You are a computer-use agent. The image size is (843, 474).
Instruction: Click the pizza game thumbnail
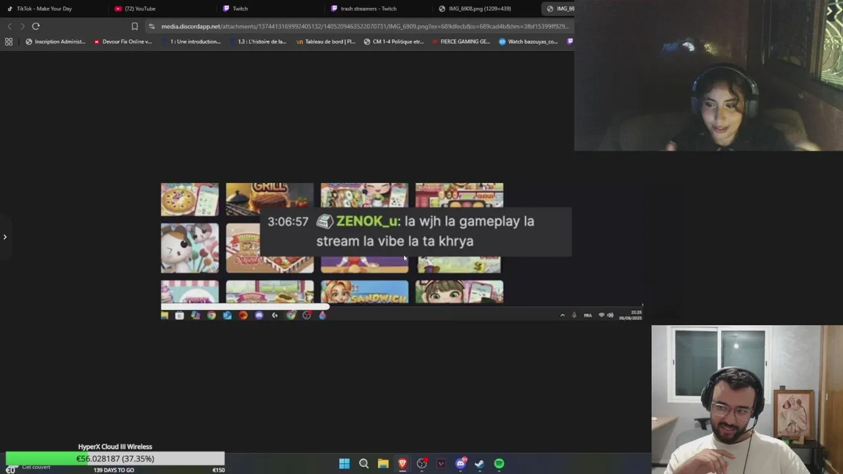[x=190, y=199]
